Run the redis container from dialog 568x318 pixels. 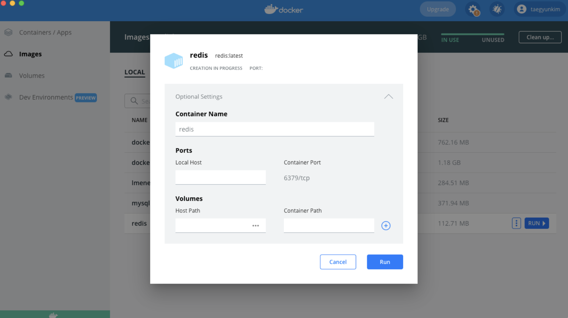point(385,262)
